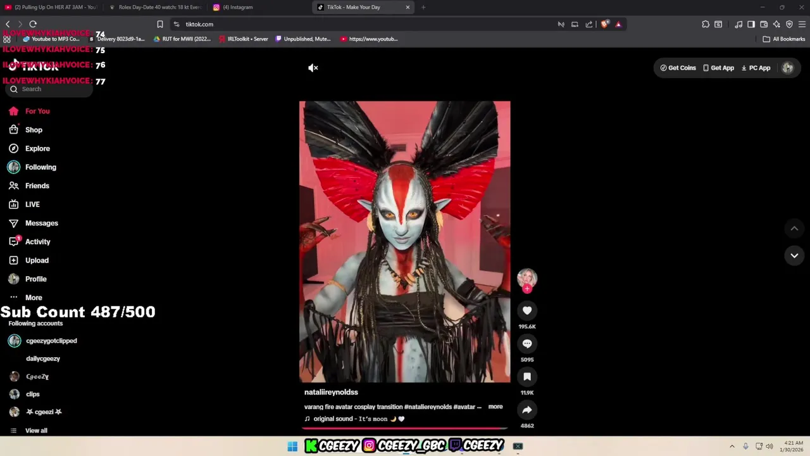Open the Leo AI sparkle icon
The width and height of the screenshot is (810, 456).
(776, 24)
